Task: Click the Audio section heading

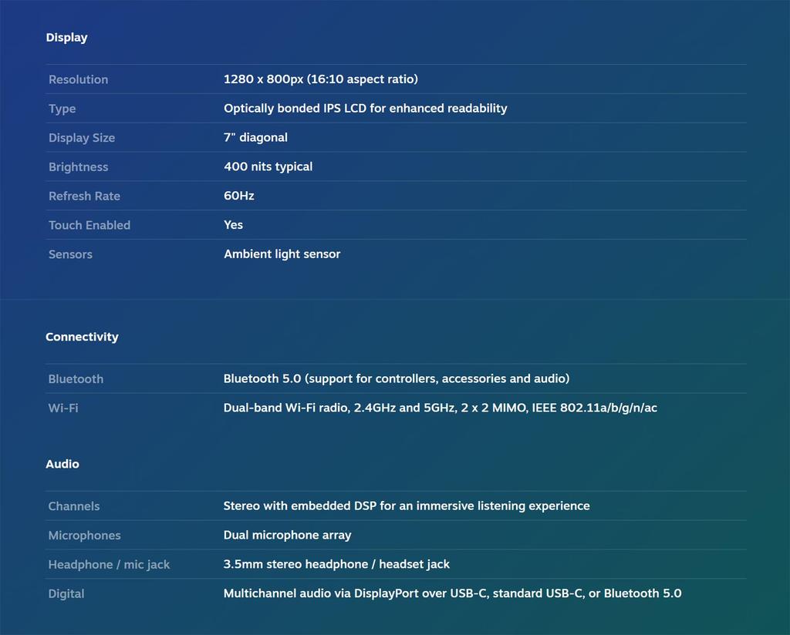Action: pos(62,465)
